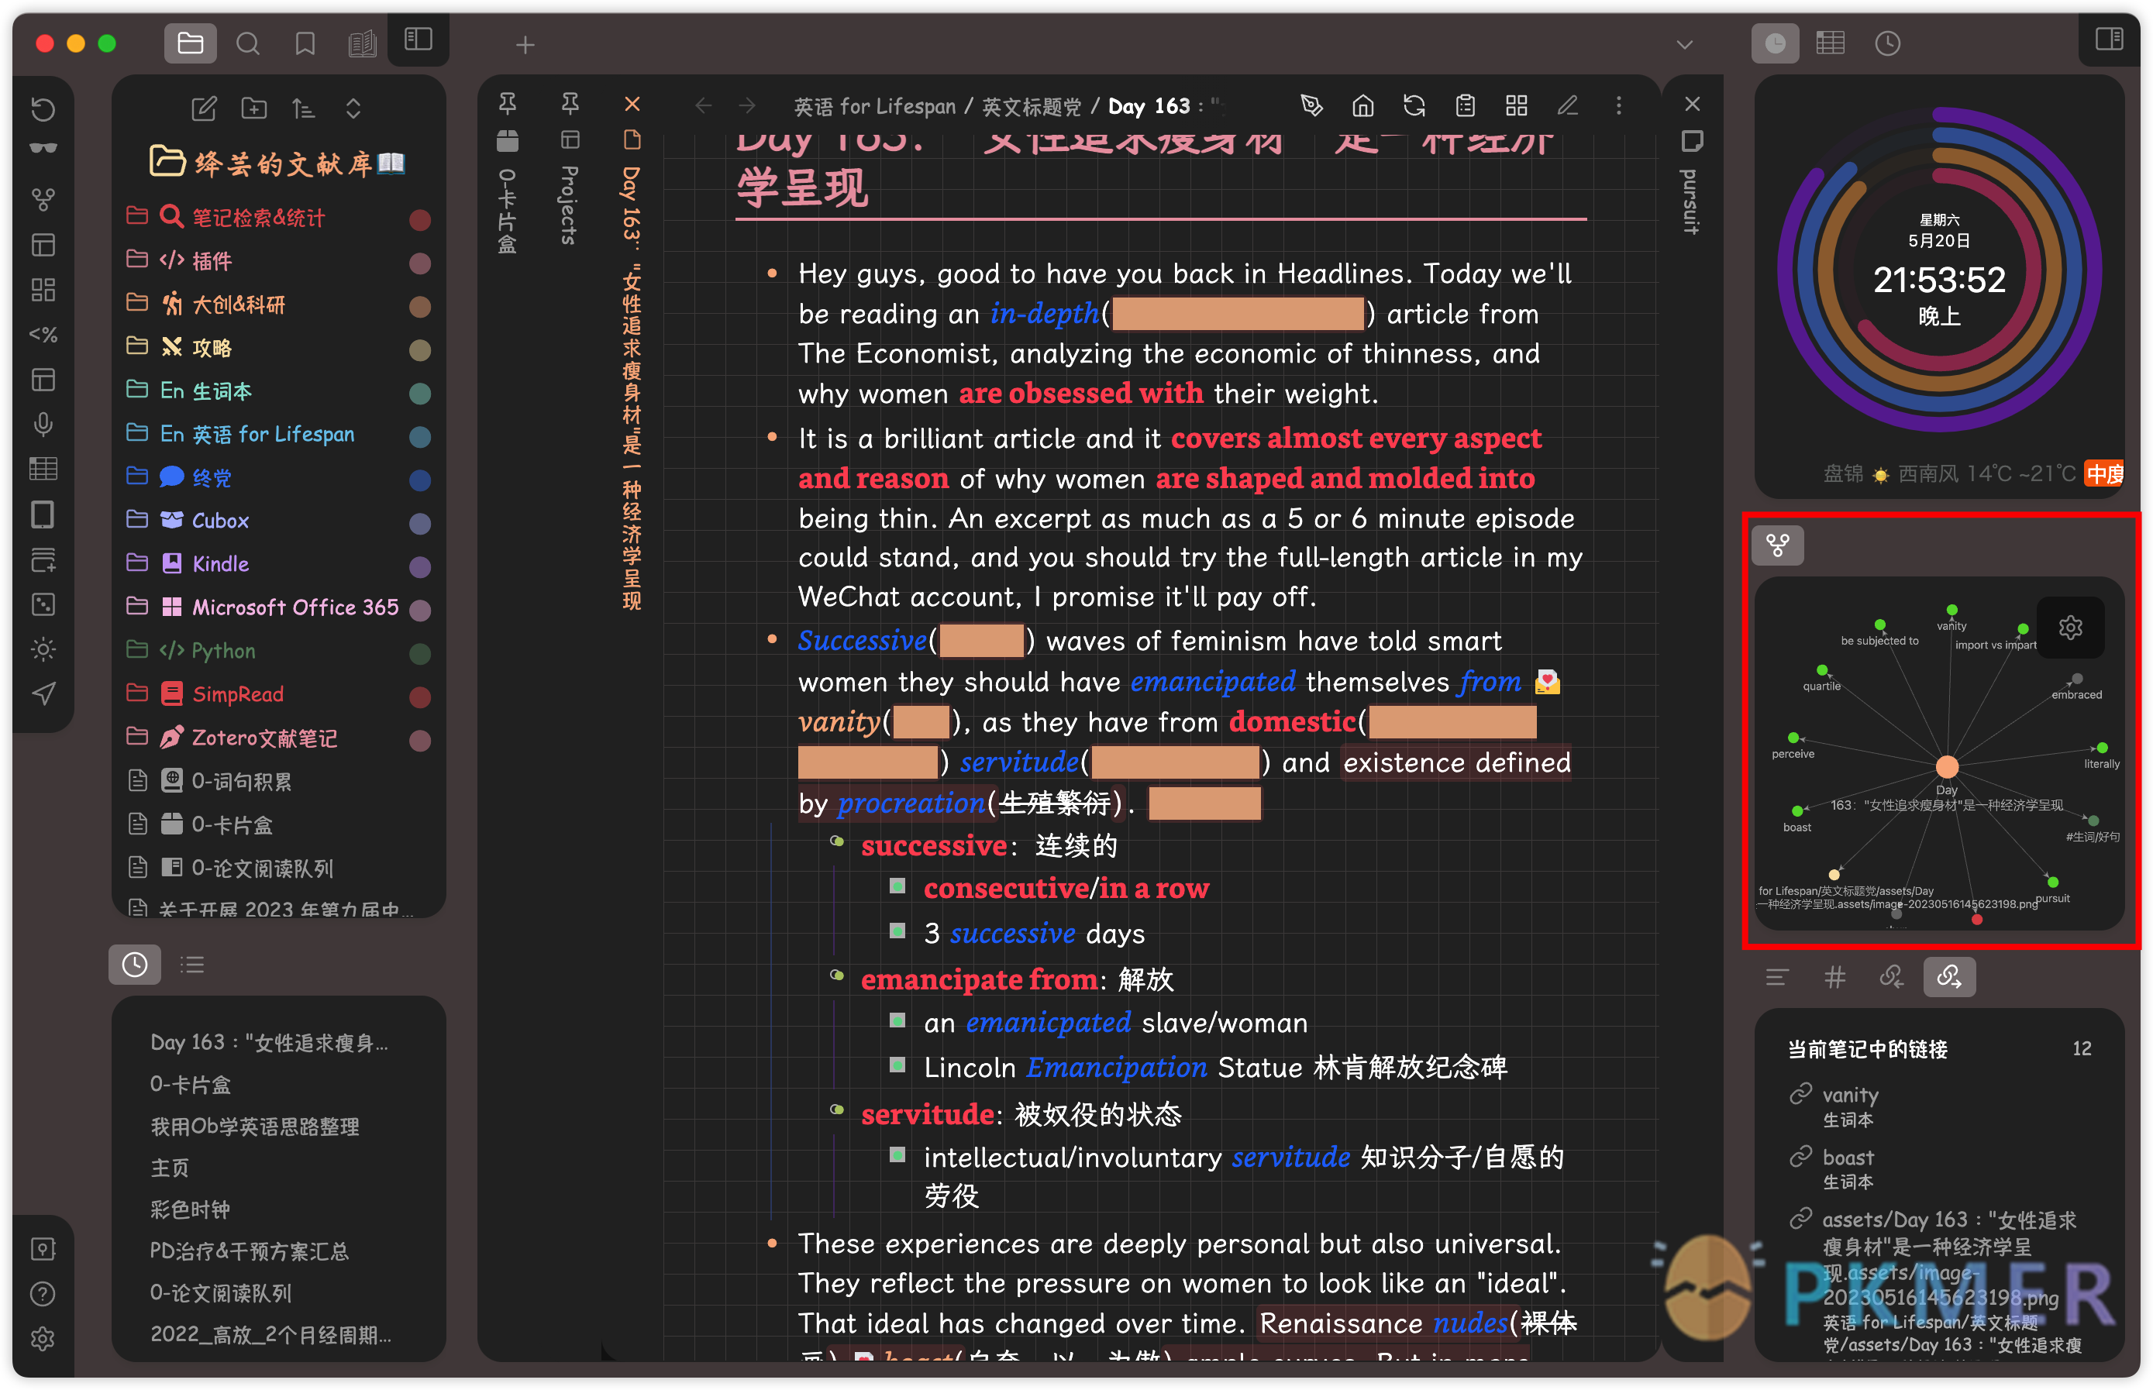Click the sync/refresh icon in toolbar
Image resolution: width=2153 pixels, height=1390 pixels.
click(x=1415, y=105)
